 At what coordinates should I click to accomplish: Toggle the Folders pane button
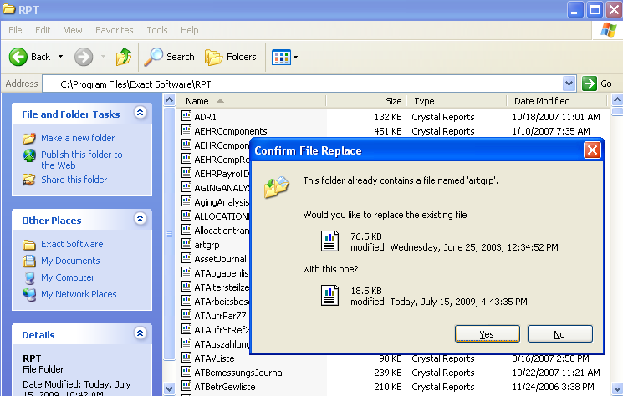coord(231,57)
